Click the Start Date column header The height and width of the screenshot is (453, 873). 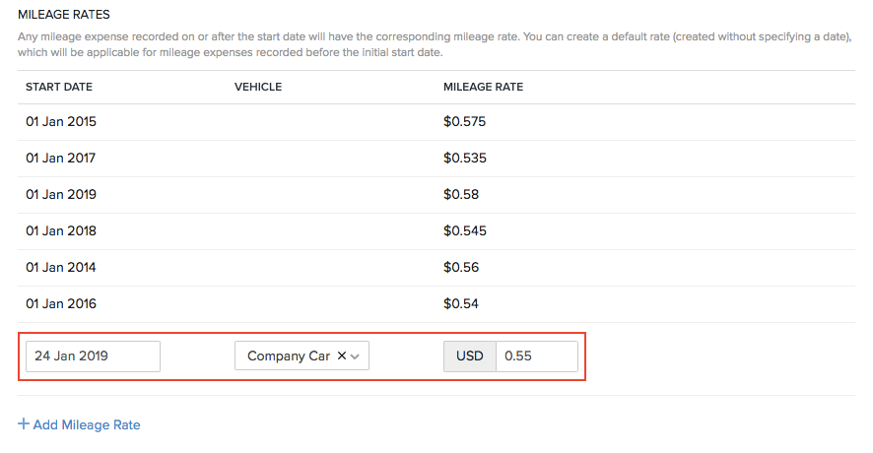pos(59,87)
